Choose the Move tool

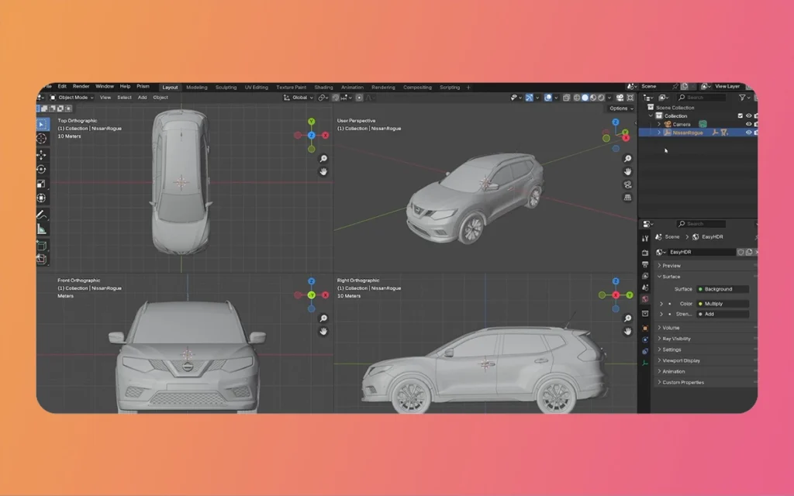pos(42,155)
